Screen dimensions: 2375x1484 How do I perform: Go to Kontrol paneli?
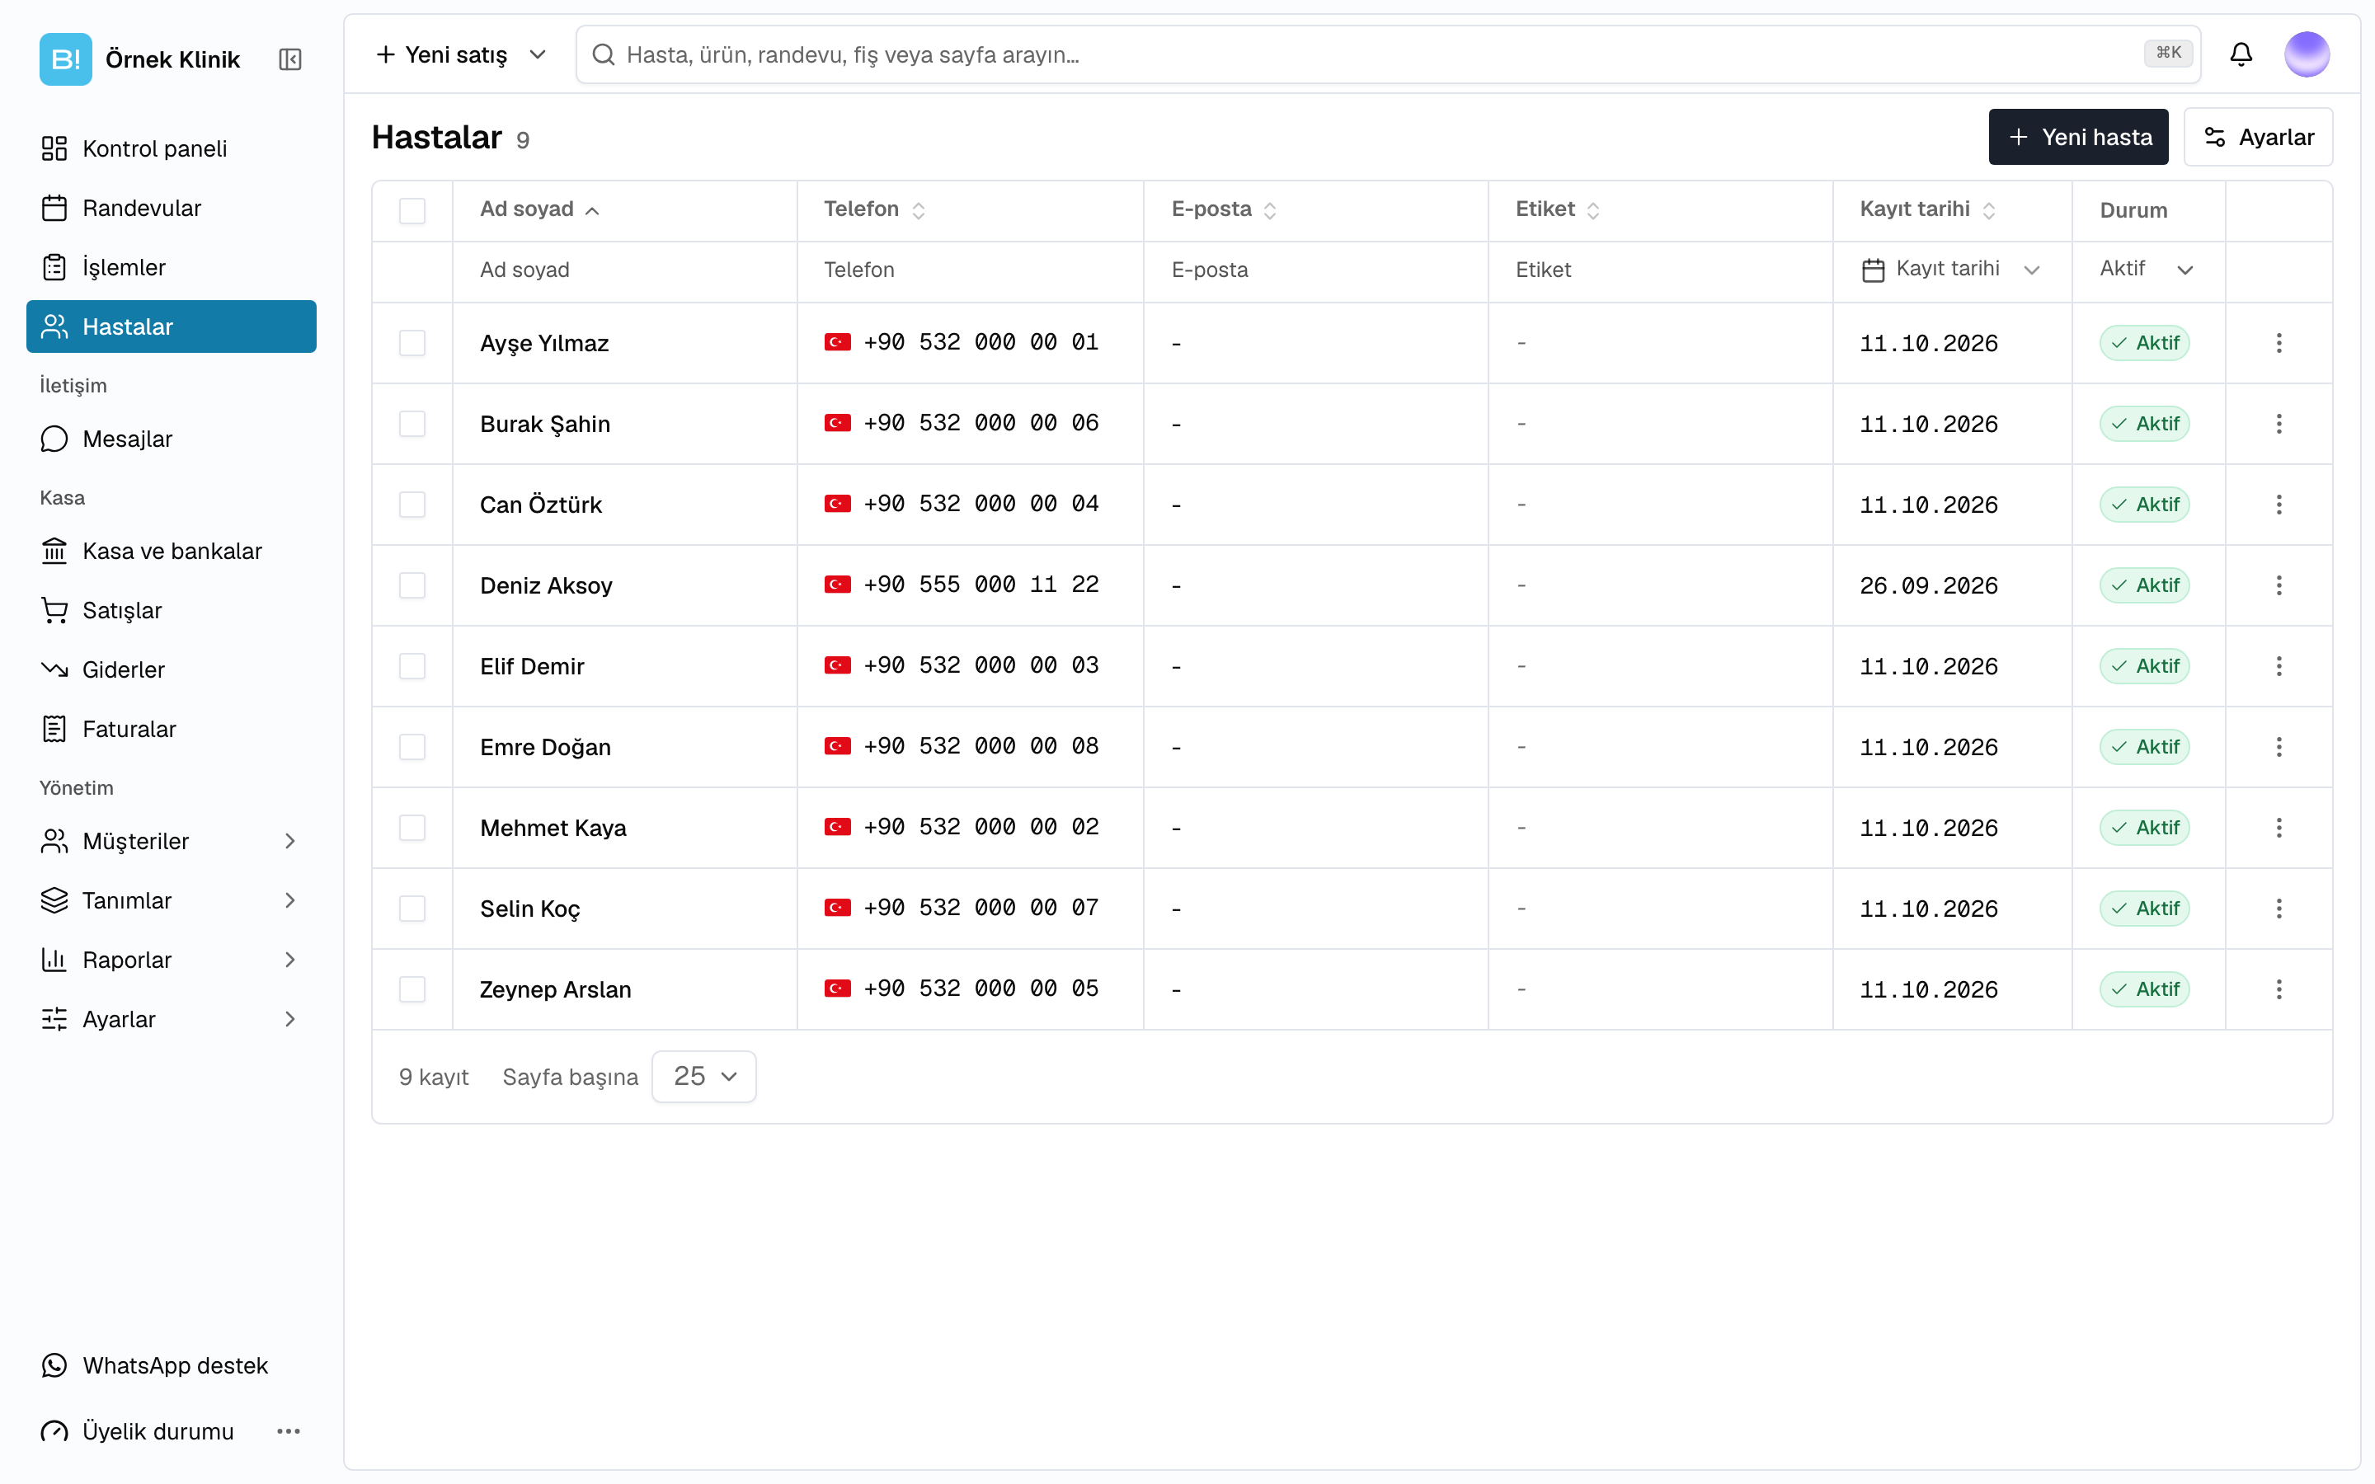pos(171,148)
